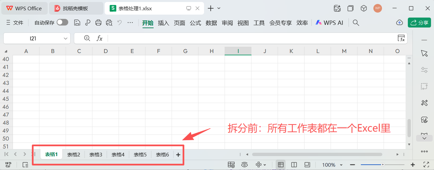The height and width of the screenshot is (170, 434).
Task: Select the 表格5 sheet tab
Action: click(140, 154)
